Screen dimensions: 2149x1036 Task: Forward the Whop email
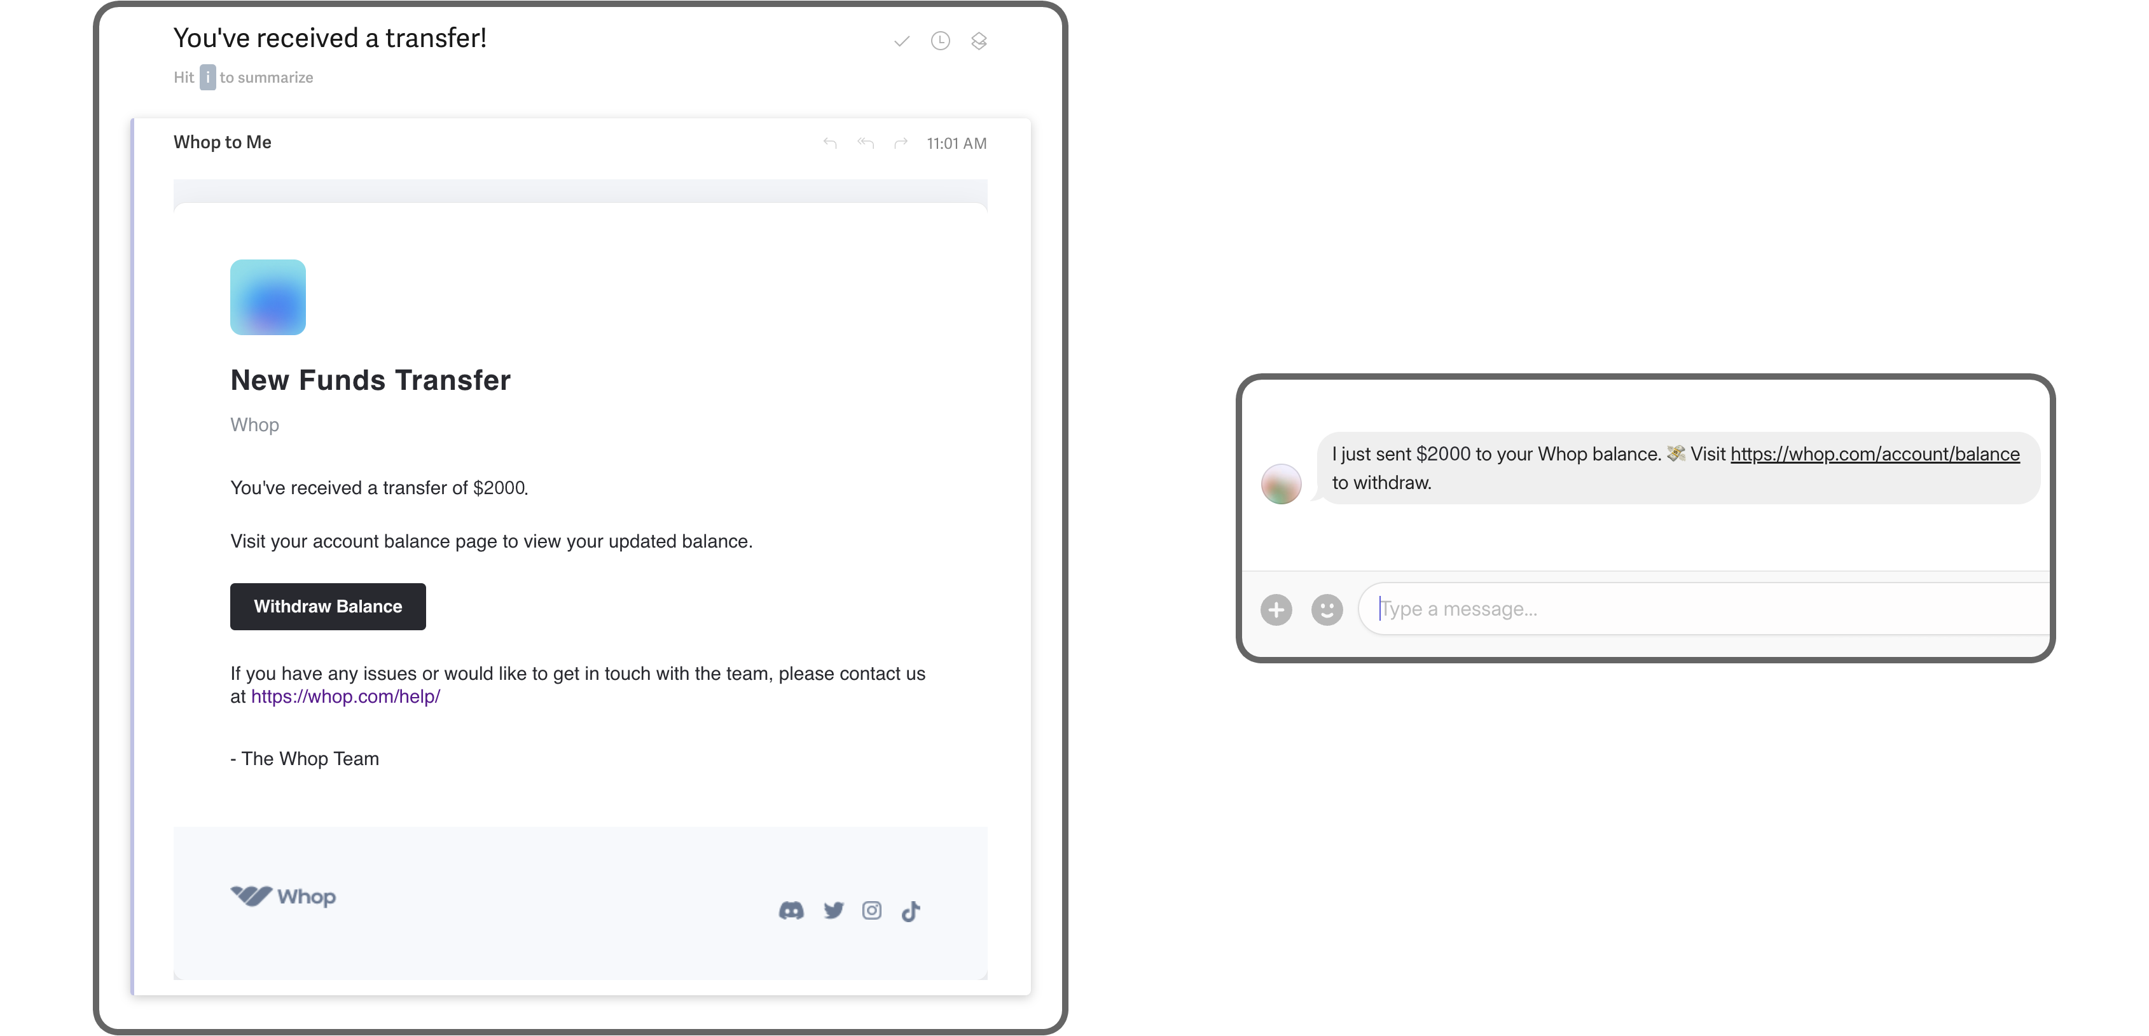[901, 144]
